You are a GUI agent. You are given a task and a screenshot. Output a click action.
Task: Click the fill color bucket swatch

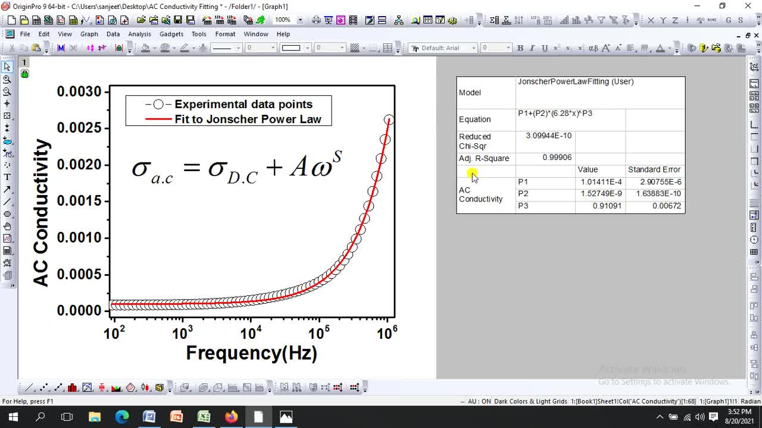[145, 48]
